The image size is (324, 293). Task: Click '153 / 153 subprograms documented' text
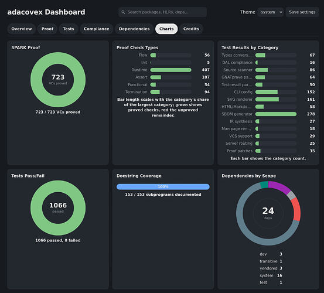click(x=163, y=195)
